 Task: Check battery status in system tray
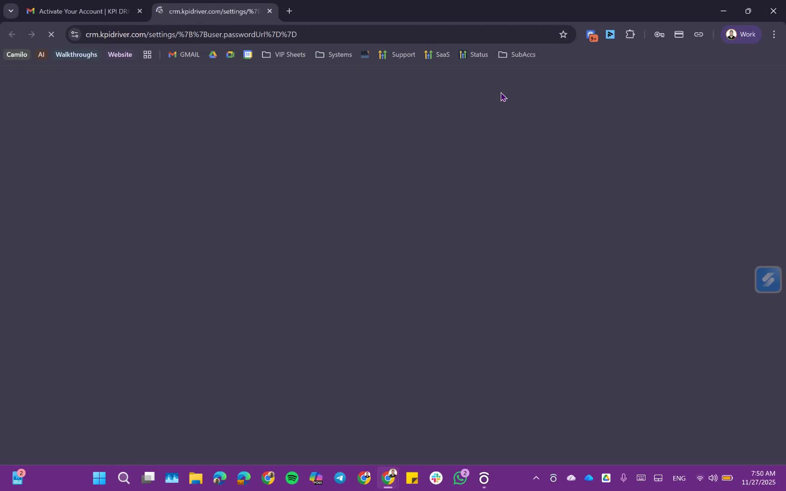pyautogui.click(x=728, y=478)
